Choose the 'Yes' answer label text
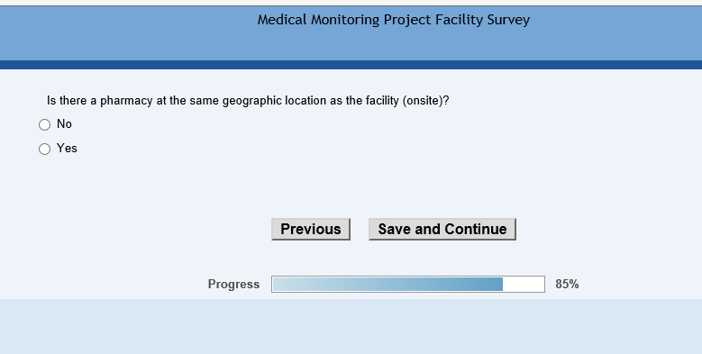The height and width of the screenshot is (354, 702). pyautogui.click(x=67, y=148)
